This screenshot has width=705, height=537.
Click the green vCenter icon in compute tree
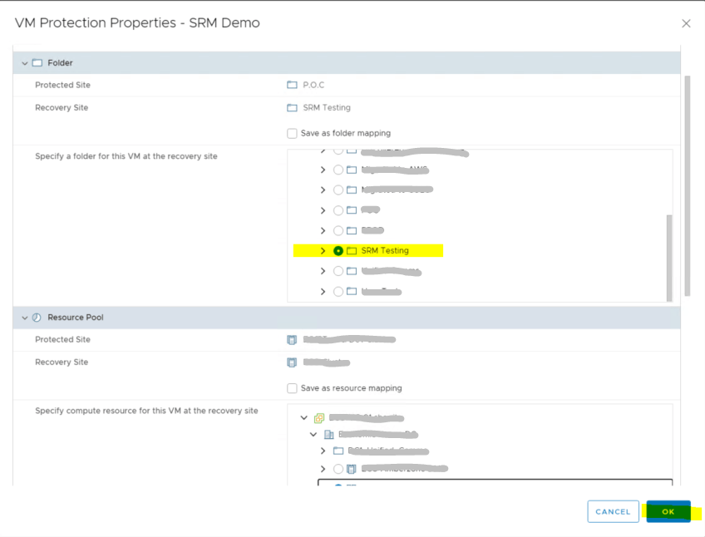click(318, 418)
